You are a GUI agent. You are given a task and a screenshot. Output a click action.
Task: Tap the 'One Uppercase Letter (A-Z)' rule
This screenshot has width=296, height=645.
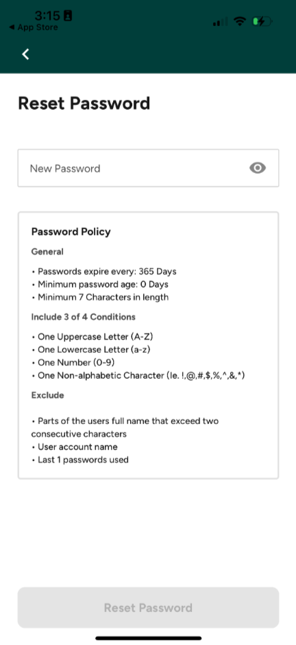coord(92,337)
